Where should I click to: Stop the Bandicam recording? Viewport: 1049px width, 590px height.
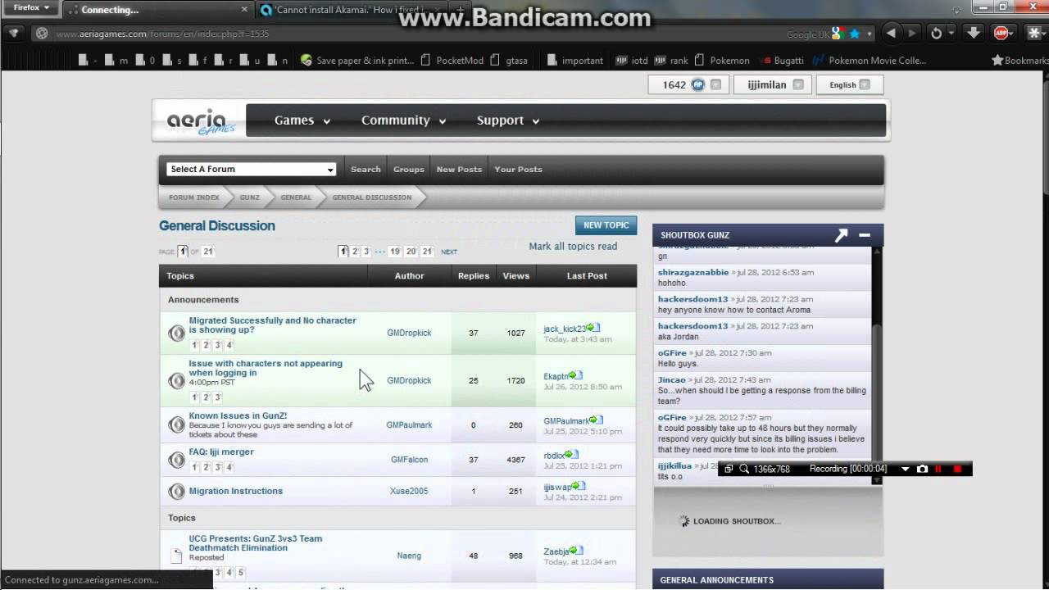957,469
